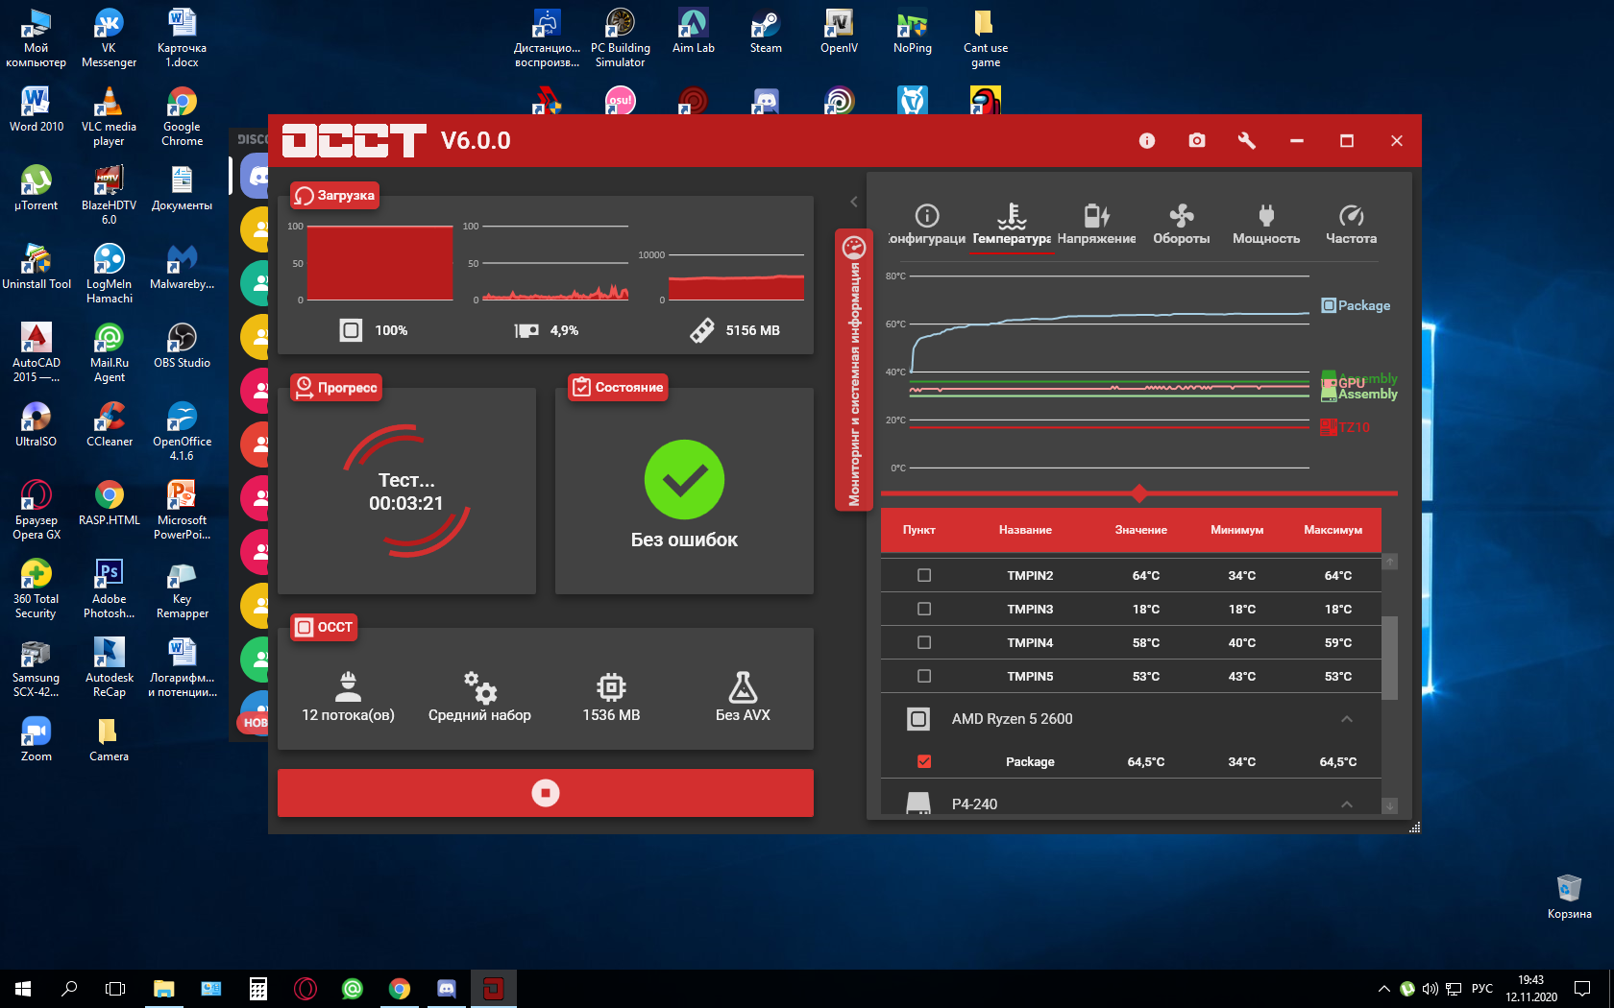This screenshot has width=1614, height=1008.
Task: Open the CCleaner desktop shortcut
Action: (110, 424)
